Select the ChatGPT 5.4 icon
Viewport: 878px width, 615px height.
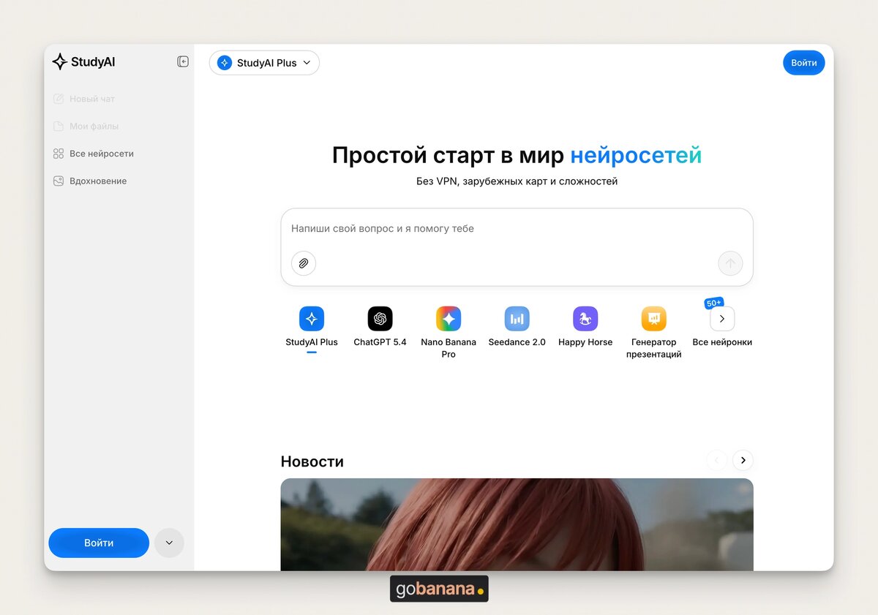coord(380,319)
